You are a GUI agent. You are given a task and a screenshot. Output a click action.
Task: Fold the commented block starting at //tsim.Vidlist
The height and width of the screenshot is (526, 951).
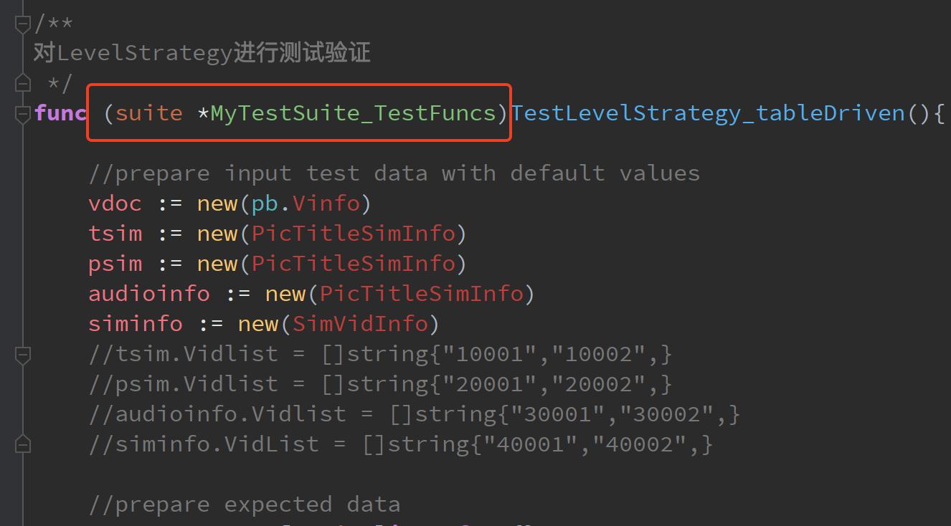[23, 354]
